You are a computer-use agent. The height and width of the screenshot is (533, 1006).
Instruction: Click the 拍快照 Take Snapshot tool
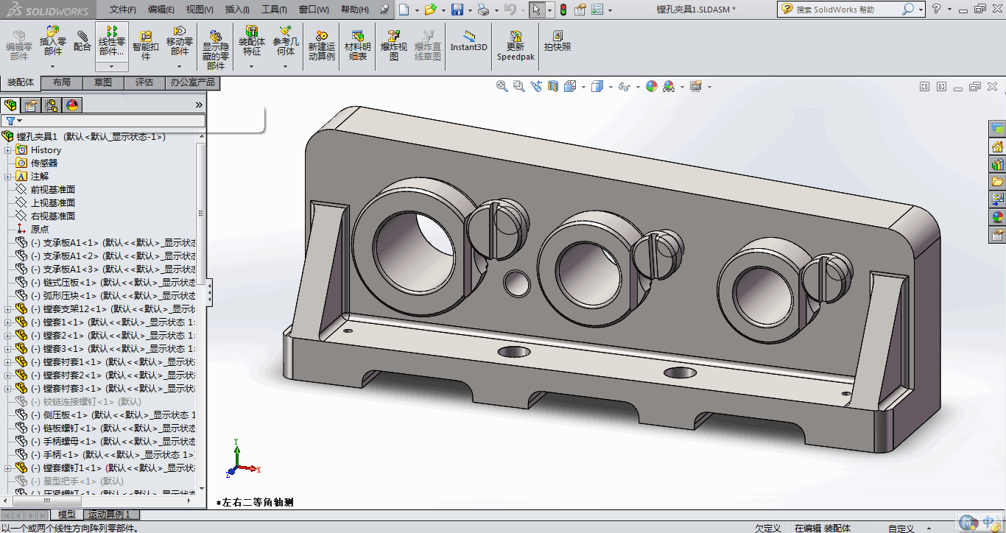[557, 41]
